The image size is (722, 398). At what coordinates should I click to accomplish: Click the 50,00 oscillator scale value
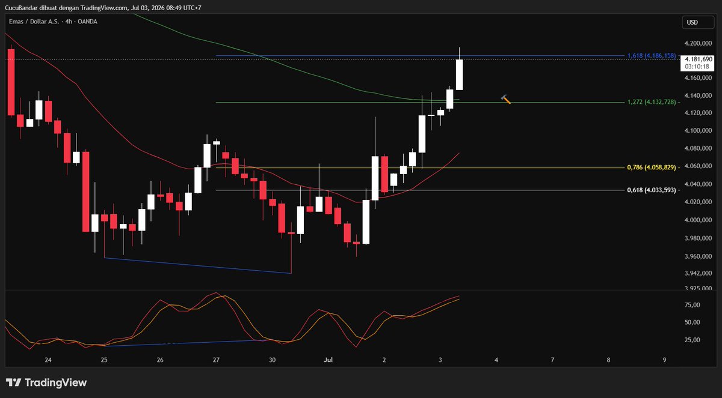pyautogui.click(x=693, y=322)
